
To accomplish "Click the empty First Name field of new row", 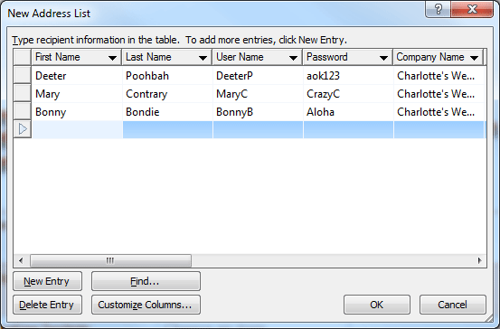I will coord(77,129).
